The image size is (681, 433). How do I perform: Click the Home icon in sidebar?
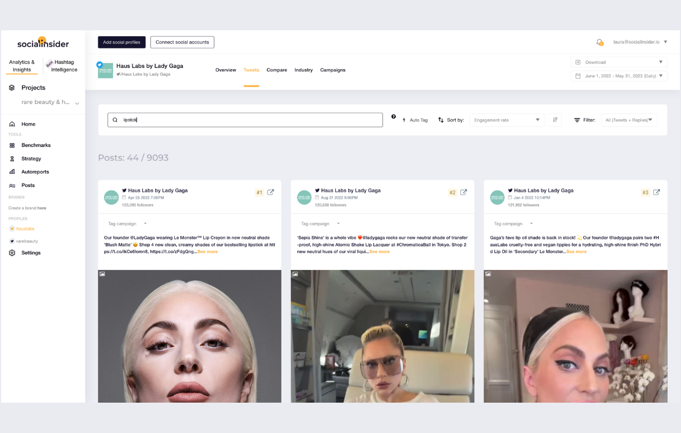tap(12, 124)
